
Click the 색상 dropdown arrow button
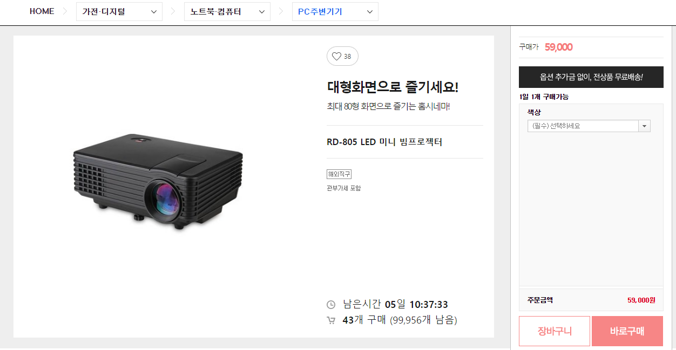[645, 126]
